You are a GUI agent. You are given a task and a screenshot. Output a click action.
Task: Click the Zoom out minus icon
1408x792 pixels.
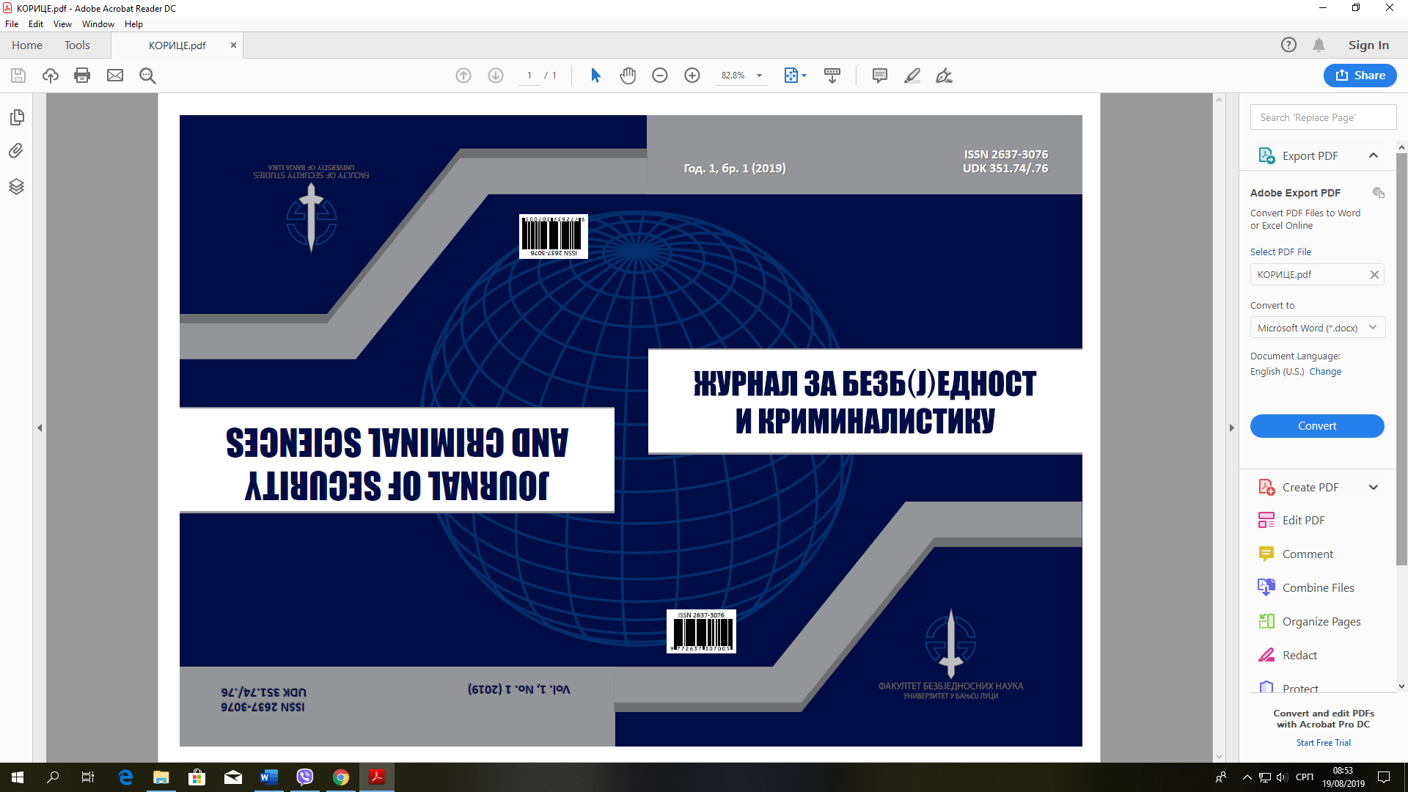[660, 76]
